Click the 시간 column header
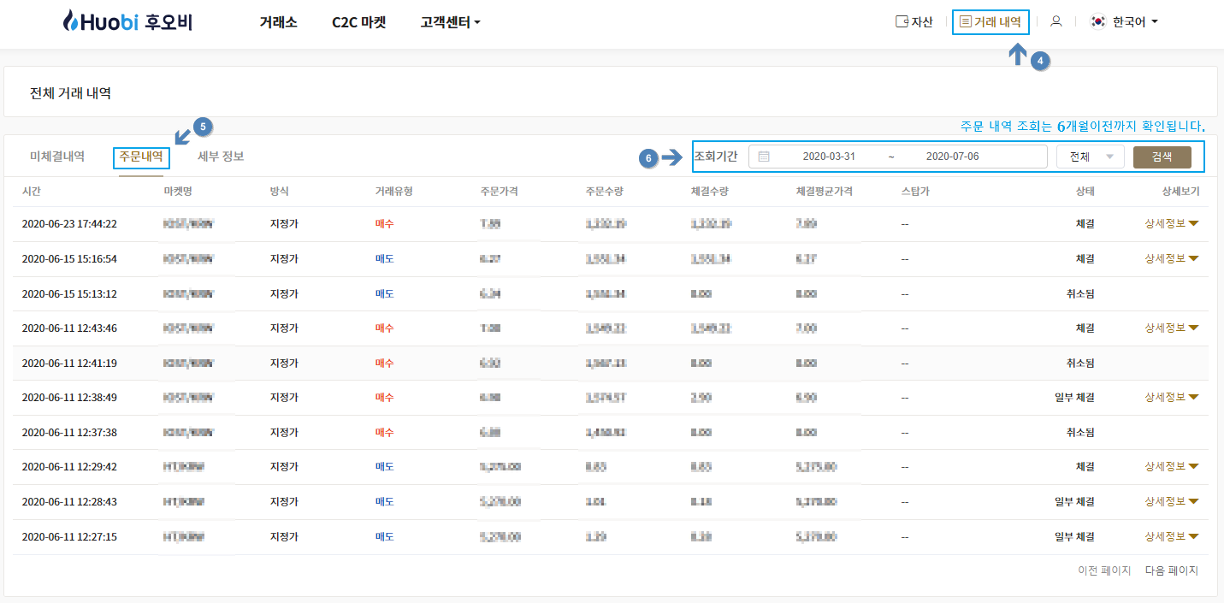Screen dimensions: 1224x603 point(32,191)
